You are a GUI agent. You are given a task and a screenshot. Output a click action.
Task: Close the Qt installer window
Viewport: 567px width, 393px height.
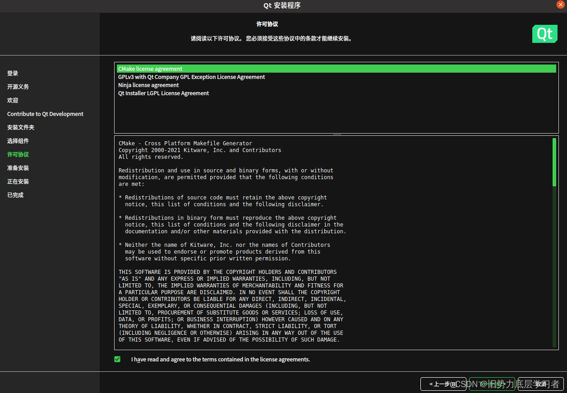pos(561,5)
